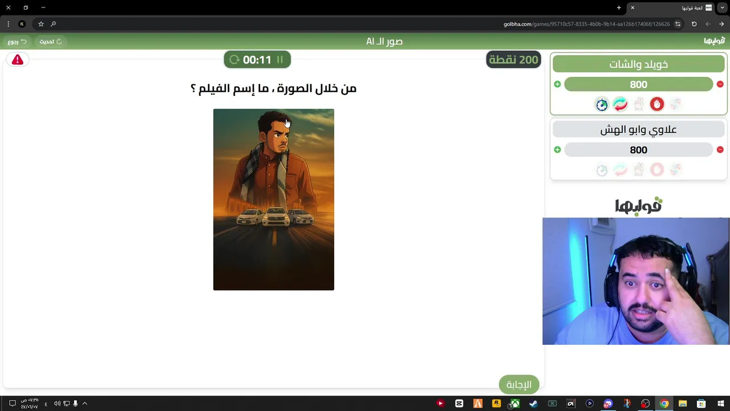Open the red YouTube-style taskbar icon
Viewport: 730px width, 411px height.
click(440, 404)
